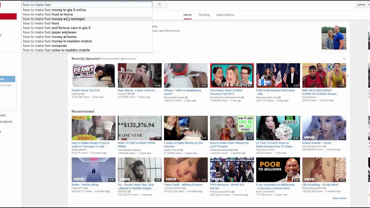The height and width of the screenshot is (208, 370).
Task: Open iPhone 7 headphone jack video thumbnail
Action: 186,75
